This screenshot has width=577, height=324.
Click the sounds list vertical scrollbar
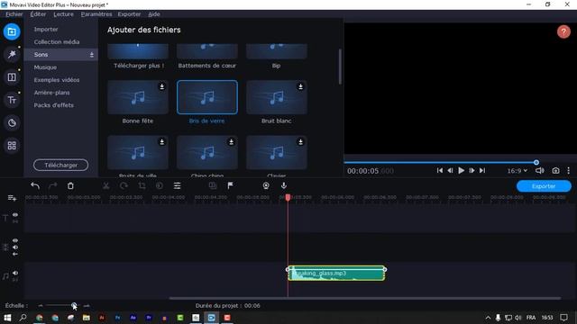pos(340,67)
